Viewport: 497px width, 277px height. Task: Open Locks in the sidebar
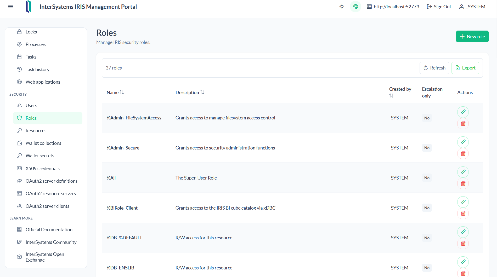point(48,32)
